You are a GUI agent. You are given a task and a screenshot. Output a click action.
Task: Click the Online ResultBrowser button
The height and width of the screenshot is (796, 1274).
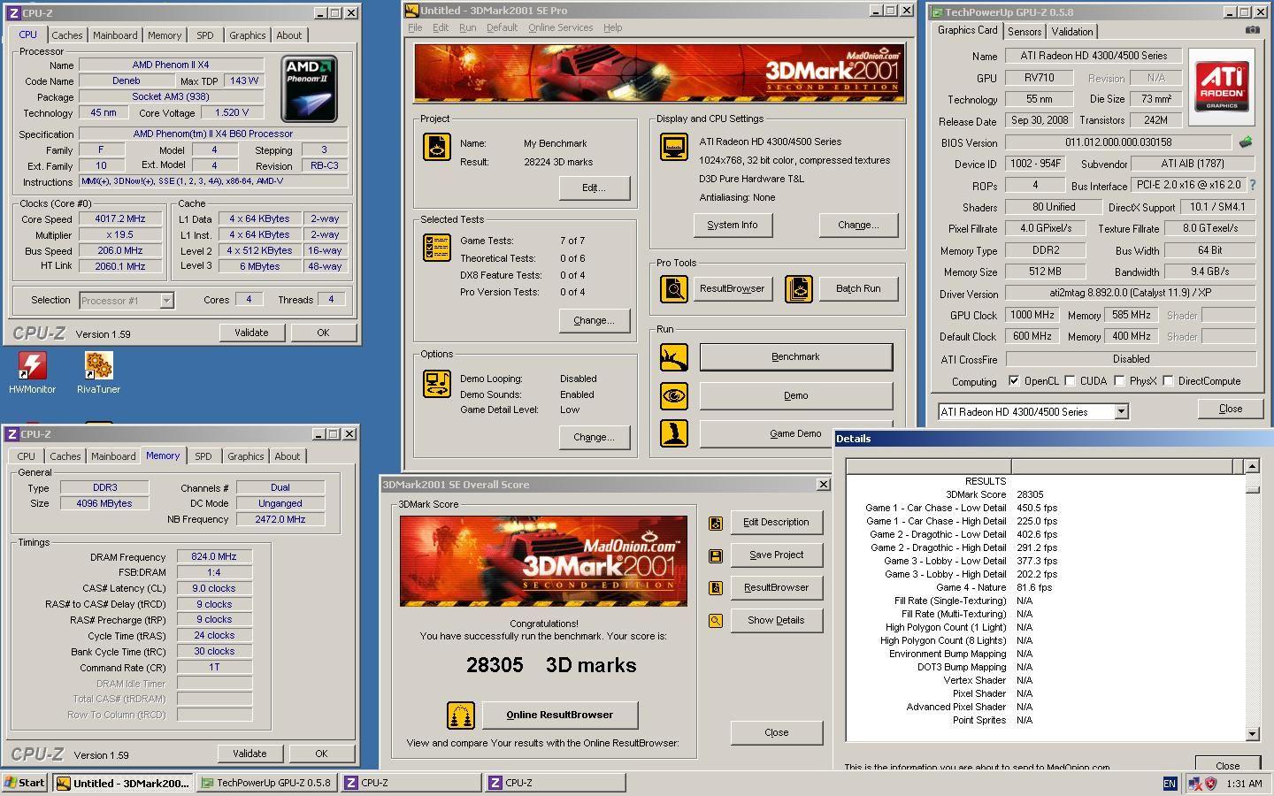(559, 715)
